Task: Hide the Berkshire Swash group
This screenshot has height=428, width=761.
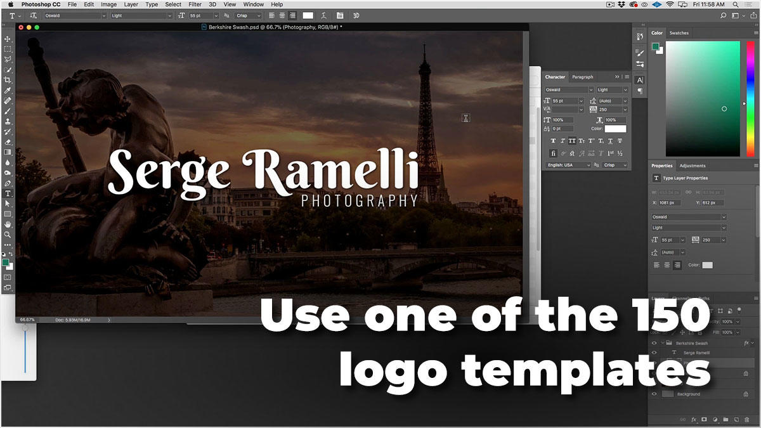Action: pyautogui.click(x=654, y=343)
